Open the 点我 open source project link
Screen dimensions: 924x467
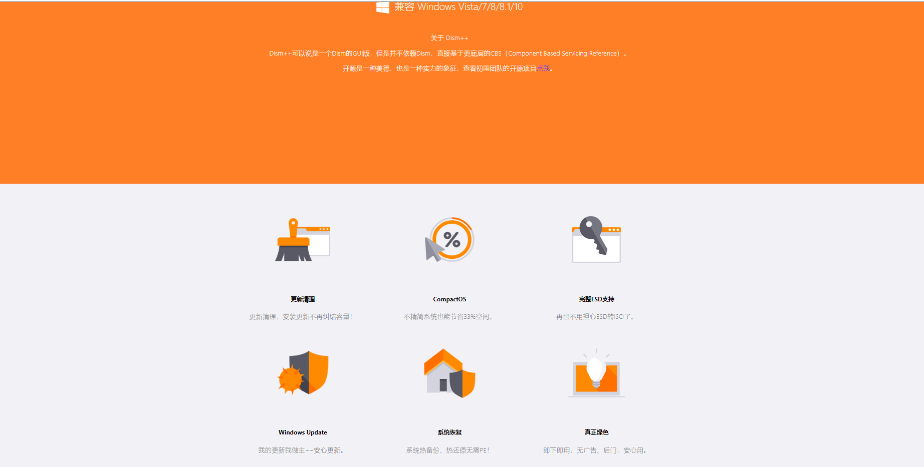[x=543, y=68]
